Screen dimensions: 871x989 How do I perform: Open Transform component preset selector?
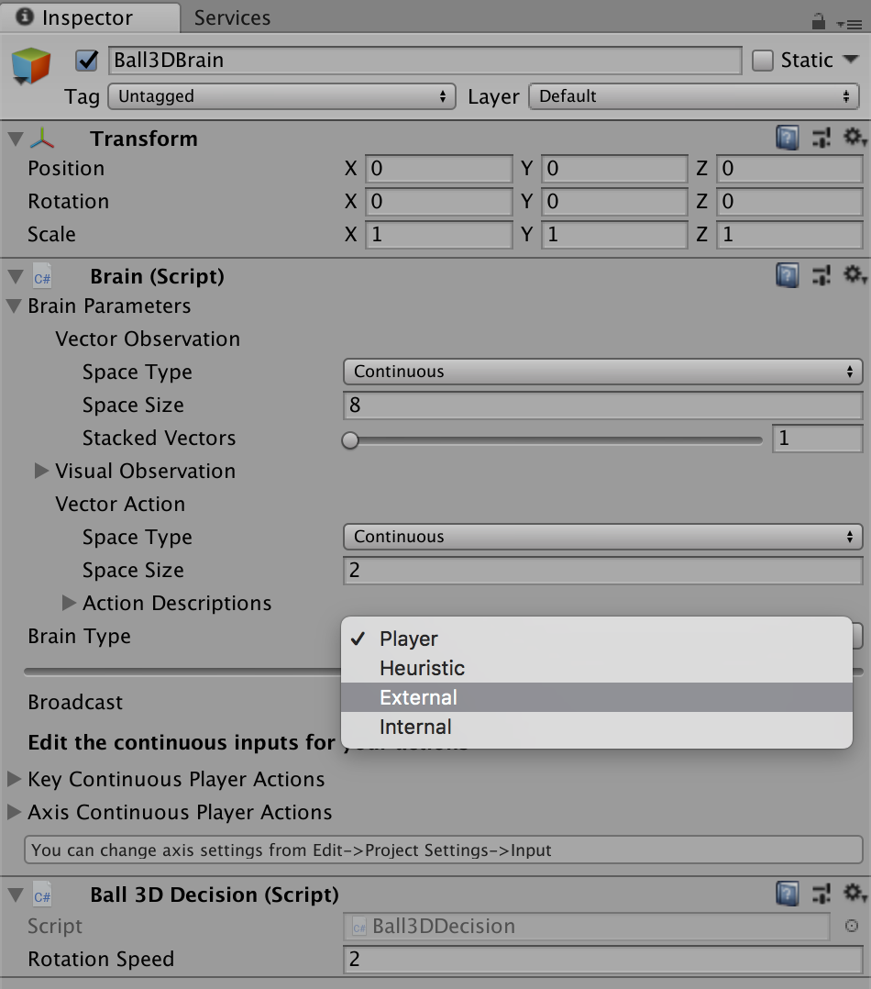click(x=821, y=139)
